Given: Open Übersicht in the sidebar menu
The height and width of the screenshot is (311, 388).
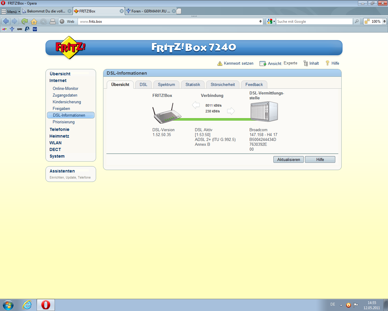Looking at the screenshot, I should coord(60,74).
